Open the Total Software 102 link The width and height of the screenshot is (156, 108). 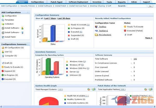tap(135, 59)
